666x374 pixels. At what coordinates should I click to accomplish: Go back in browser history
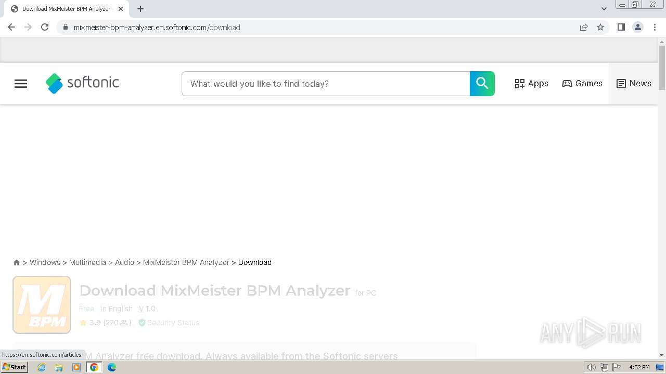click(11, 27)
